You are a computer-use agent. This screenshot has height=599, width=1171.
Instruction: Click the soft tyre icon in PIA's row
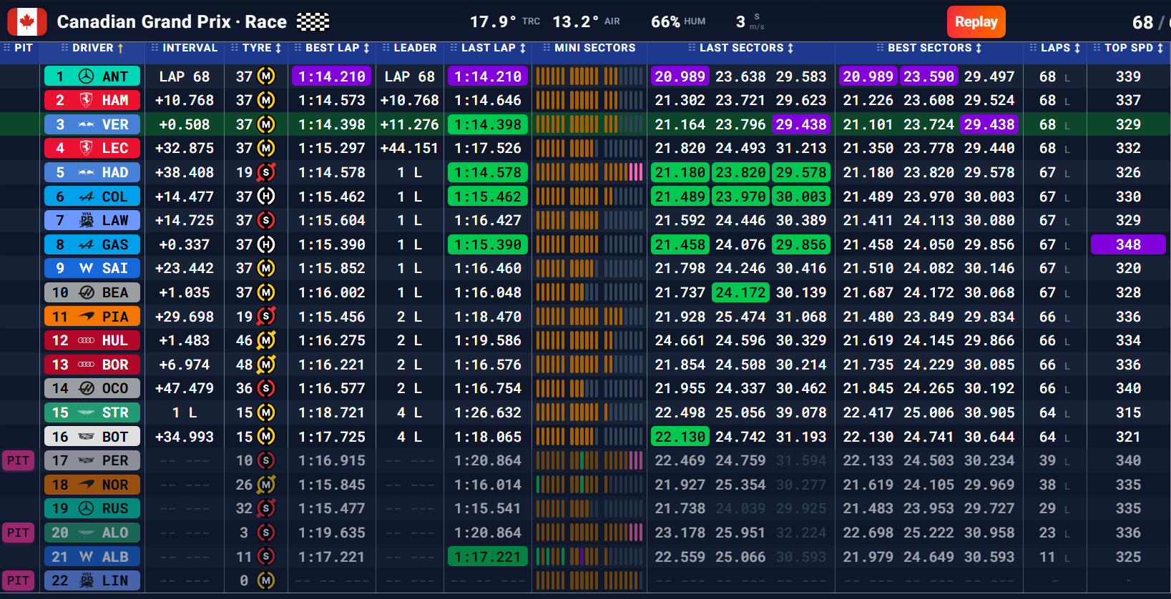coord(266,317)
